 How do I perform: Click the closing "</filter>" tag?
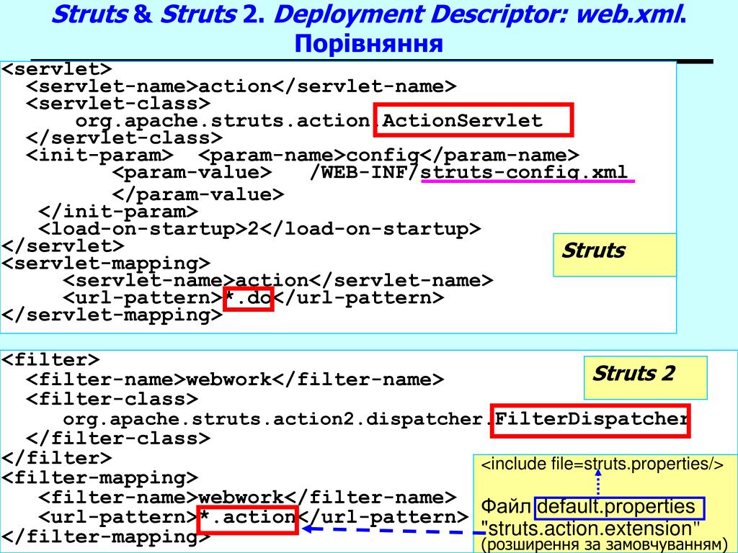tap(56, 458)
